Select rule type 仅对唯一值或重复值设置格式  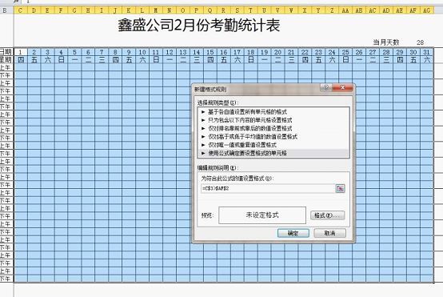pyautogui.click(x=273, y=145)
